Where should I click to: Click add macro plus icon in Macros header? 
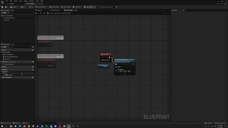click(x=33, y=67)
